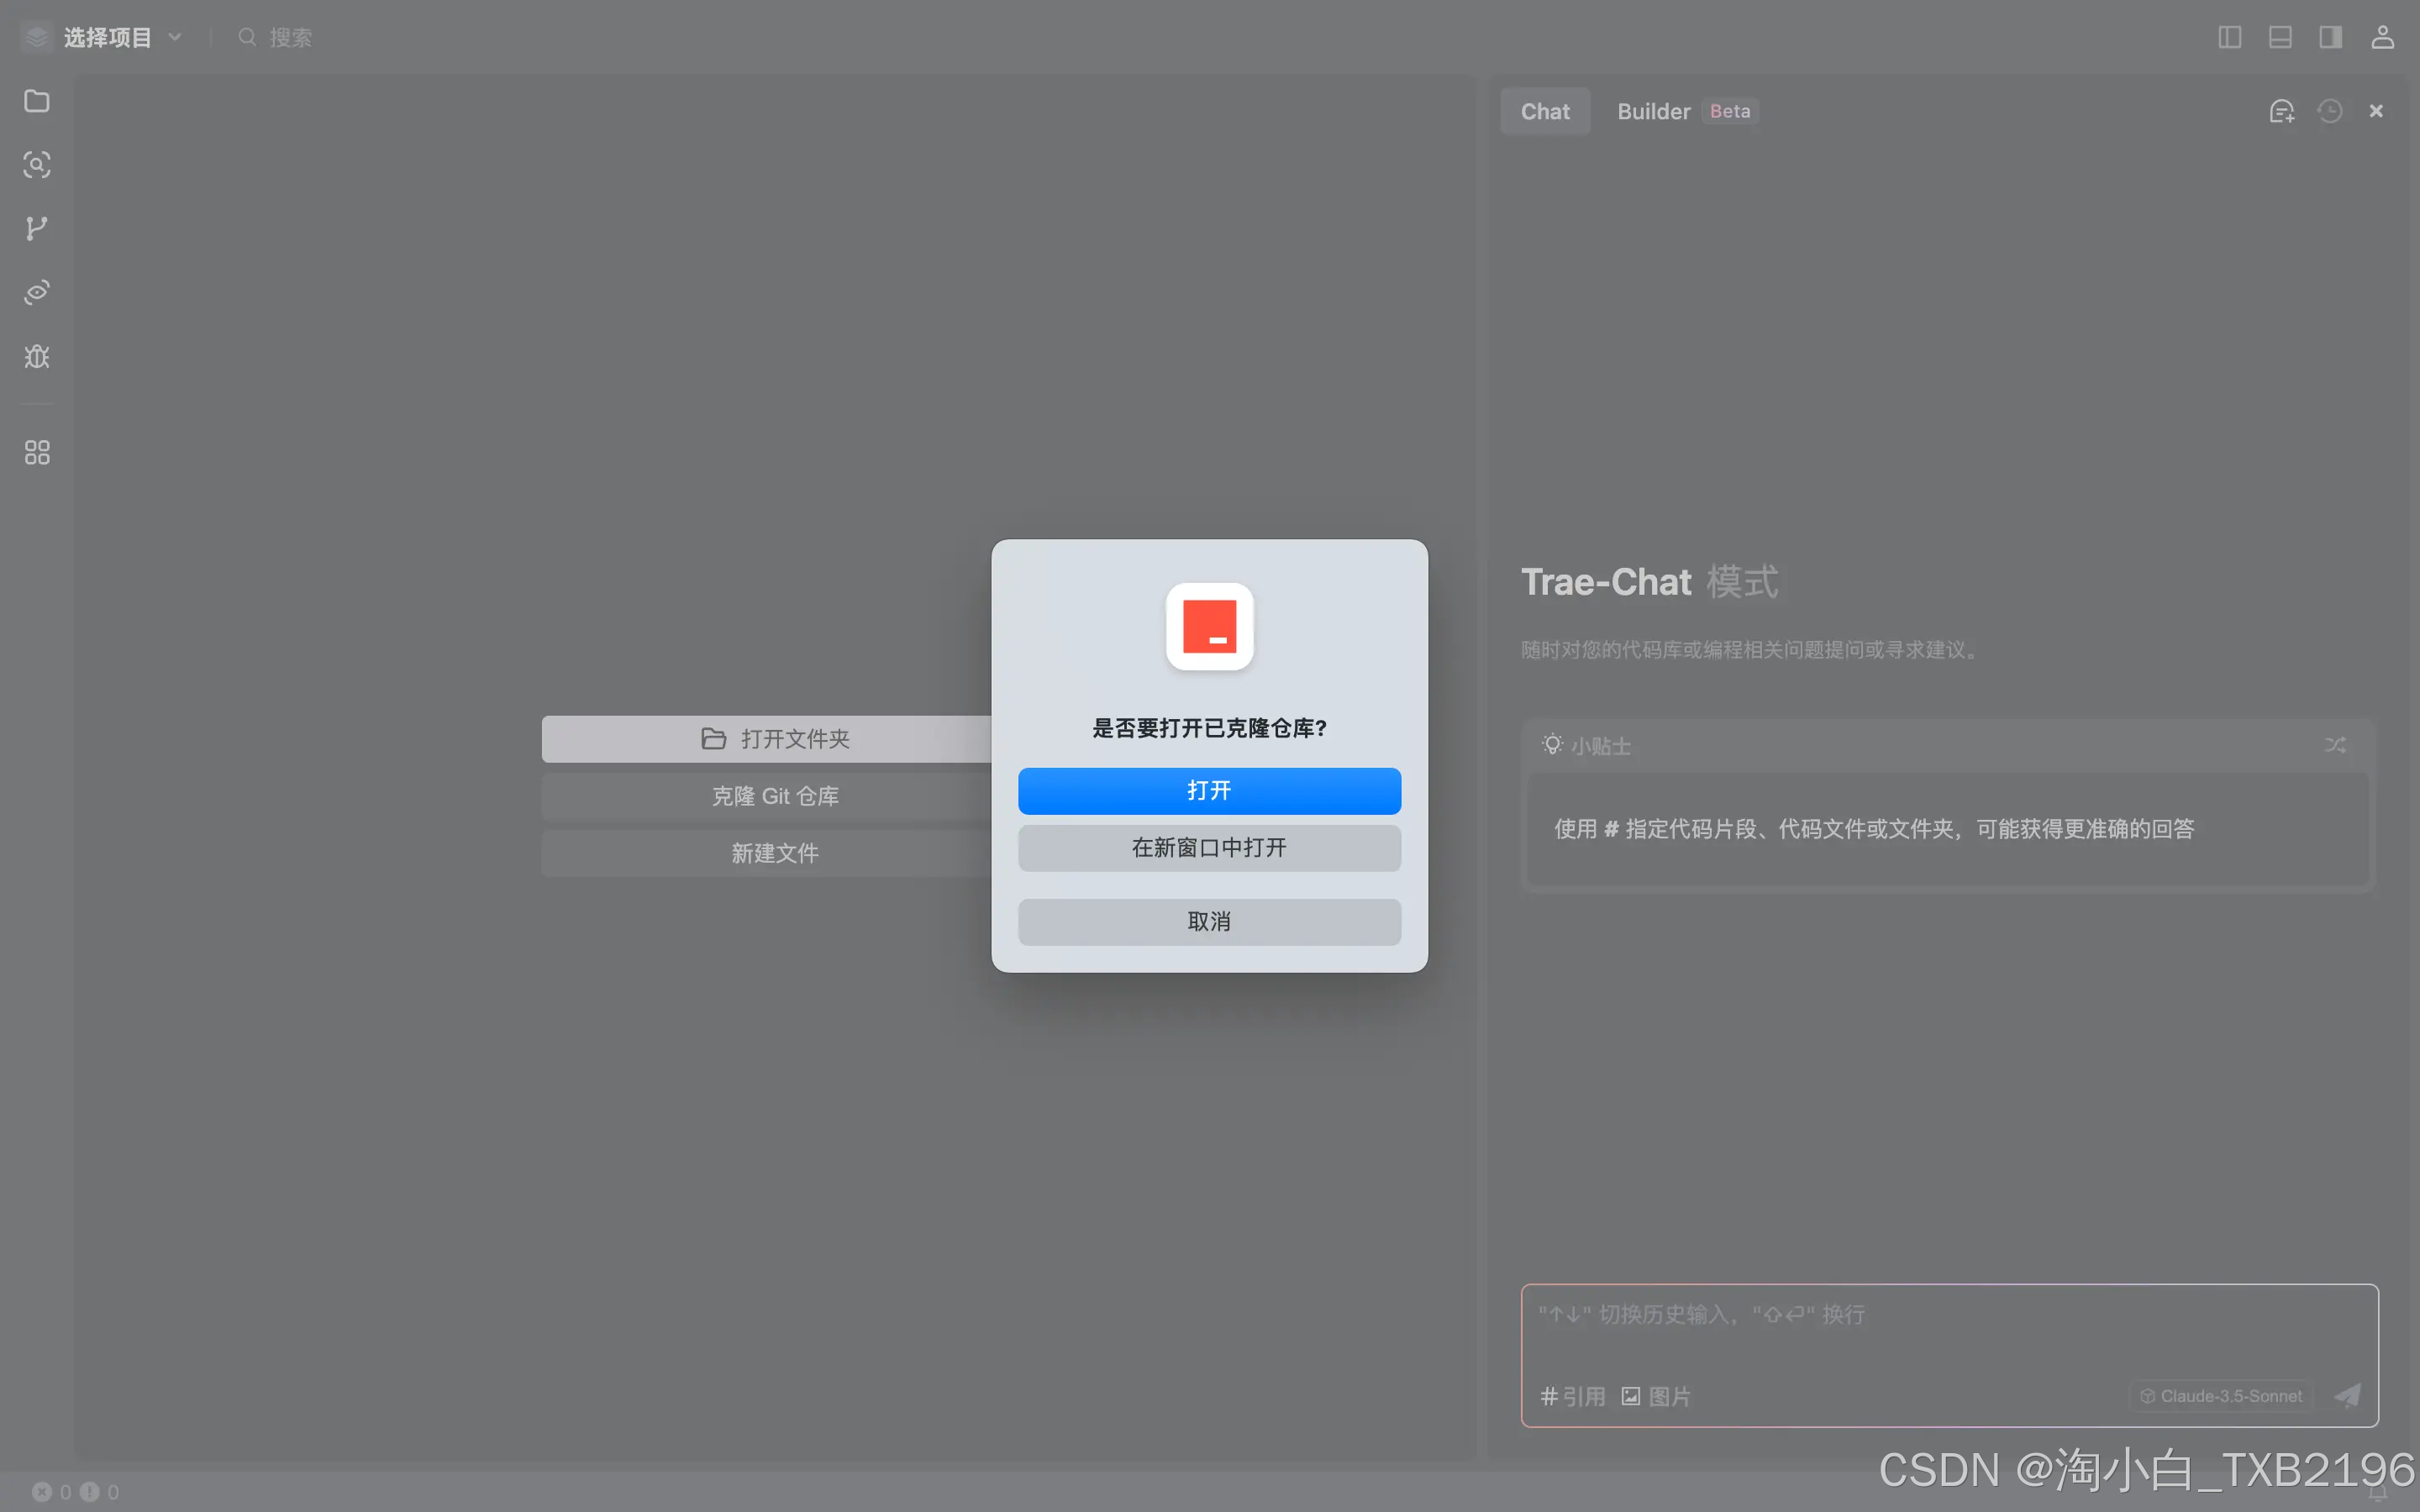The image size is (2420, 1512).
Task: Switch to the Chat tab
Action: click(x=1545, y=111)
